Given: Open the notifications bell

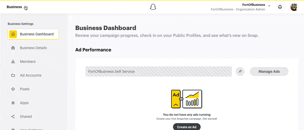Looking at the screenshot, I should click(x=280, y=7).
